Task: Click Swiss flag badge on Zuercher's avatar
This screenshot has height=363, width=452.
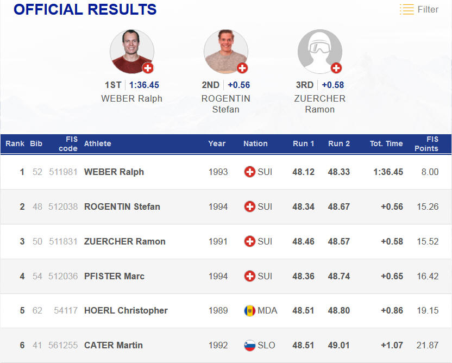Action: point(336,68)
